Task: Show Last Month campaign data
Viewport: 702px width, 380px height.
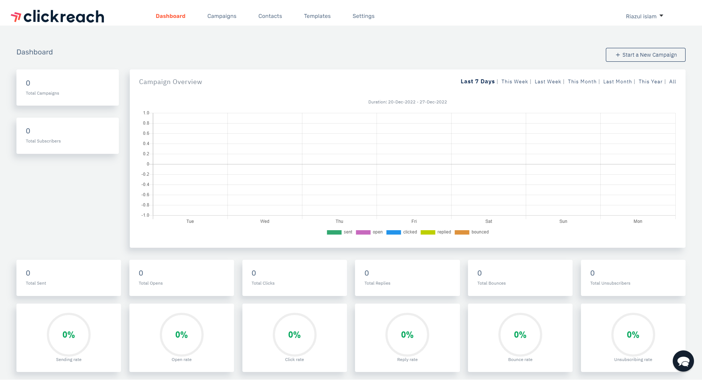Action: tap(617, 81)
